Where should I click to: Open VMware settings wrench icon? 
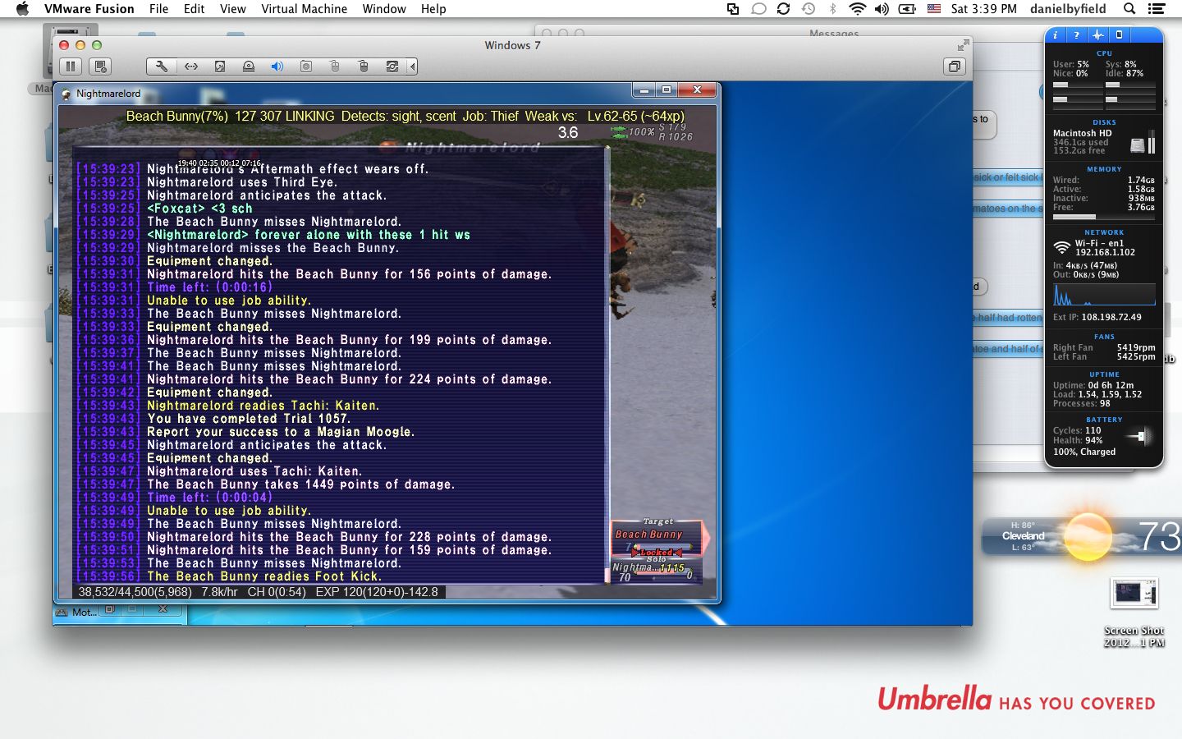(163, 67)
